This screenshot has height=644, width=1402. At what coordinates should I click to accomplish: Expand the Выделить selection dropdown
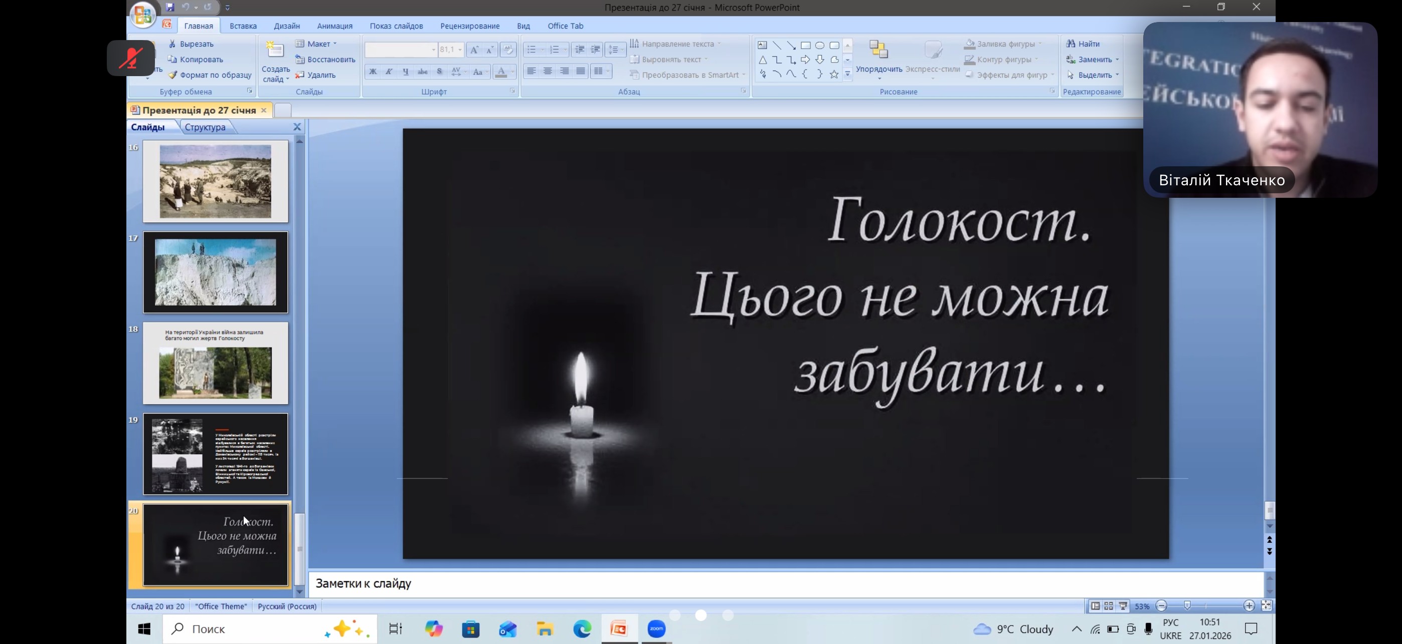tap(1117, 75)
